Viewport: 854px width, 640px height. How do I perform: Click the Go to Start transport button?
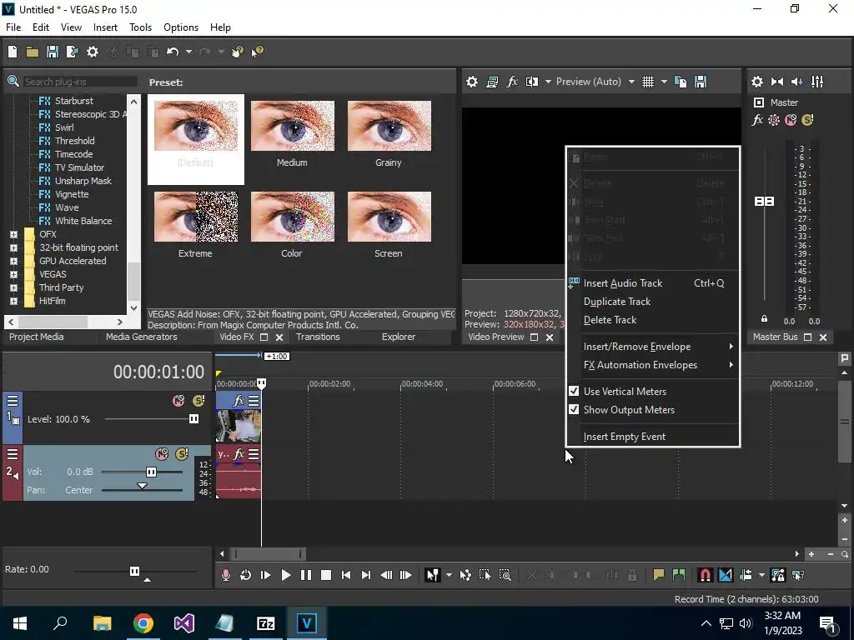[x=346, y=575]
